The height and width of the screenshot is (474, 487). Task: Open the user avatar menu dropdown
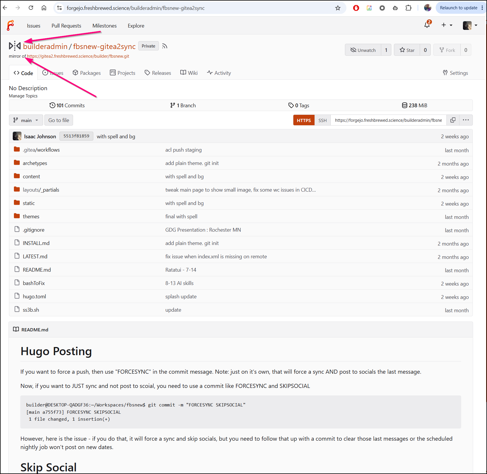point(470,26)
